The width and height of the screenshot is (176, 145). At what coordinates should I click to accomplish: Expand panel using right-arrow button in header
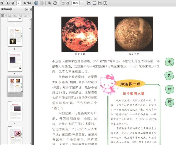[x=30, y=9]
